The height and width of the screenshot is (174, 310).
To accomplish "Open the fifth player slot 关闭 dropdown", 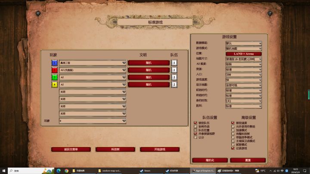I will tap(93, 92).
